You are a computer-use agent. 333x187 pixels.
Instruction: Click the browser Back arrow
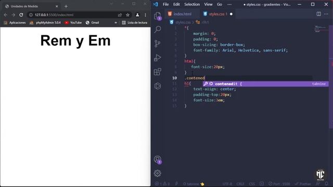[x=6, y=15]
